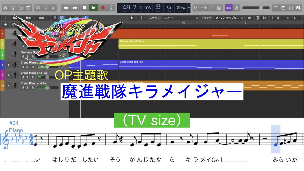The width and height of the screenshot is (304, 171).
Task: Click the 4/4 time signature display
Action: tap(169, 7)
